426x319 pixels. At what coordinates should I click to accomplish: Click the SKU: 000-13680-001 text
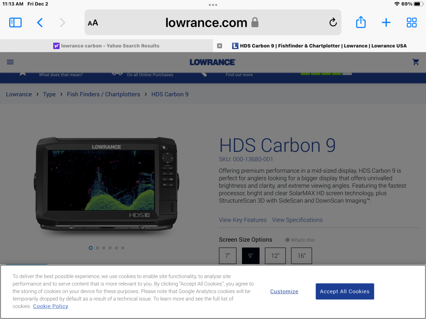(x=246, y=159)
